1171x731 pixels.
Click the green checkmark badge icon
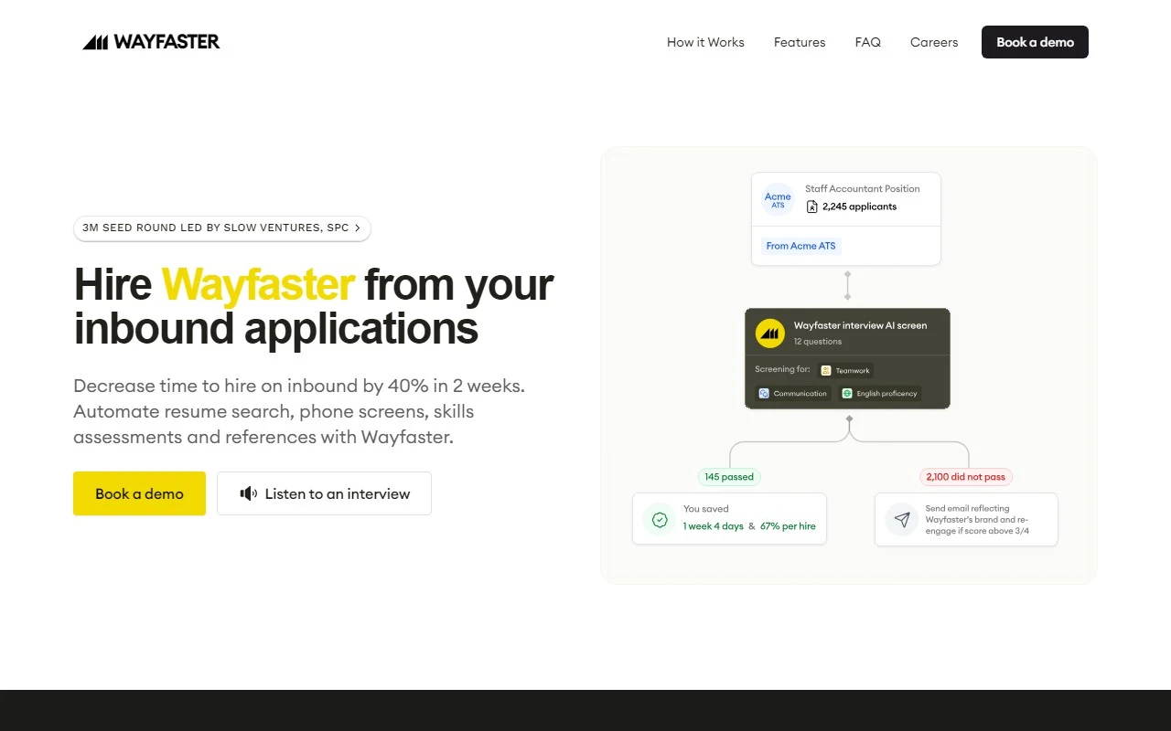[660, 520]
